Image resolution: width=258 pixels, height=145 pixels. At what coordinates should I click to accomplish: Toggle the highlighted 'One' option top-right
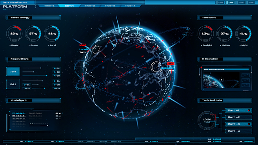point(230,2)
